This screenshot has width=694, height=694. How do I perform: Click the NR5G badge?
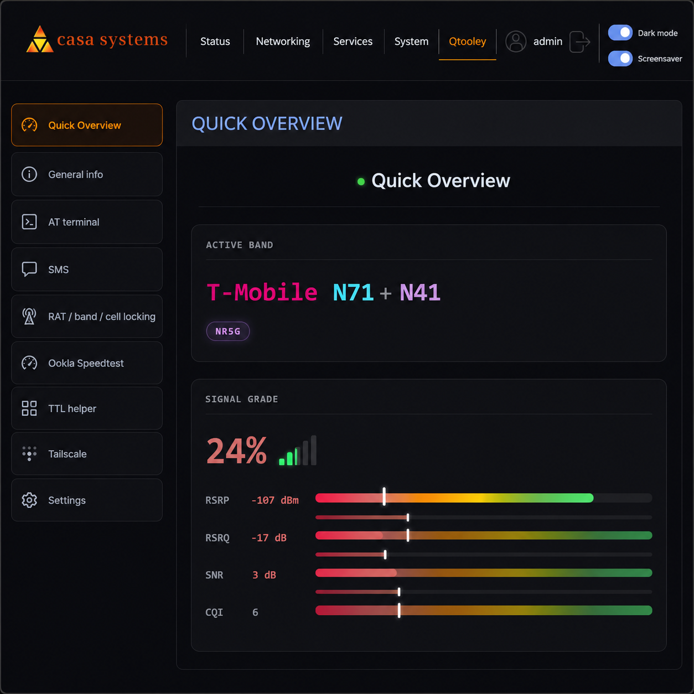coord(228,332)
